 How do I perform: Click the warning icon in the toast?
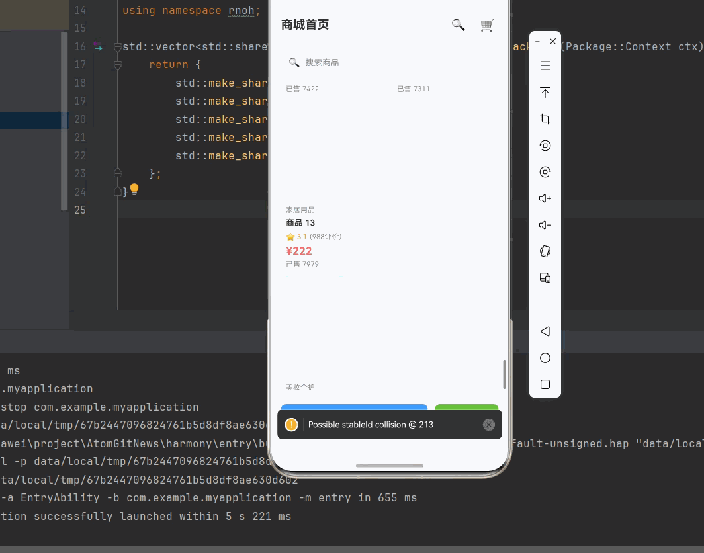pos(291,425)
